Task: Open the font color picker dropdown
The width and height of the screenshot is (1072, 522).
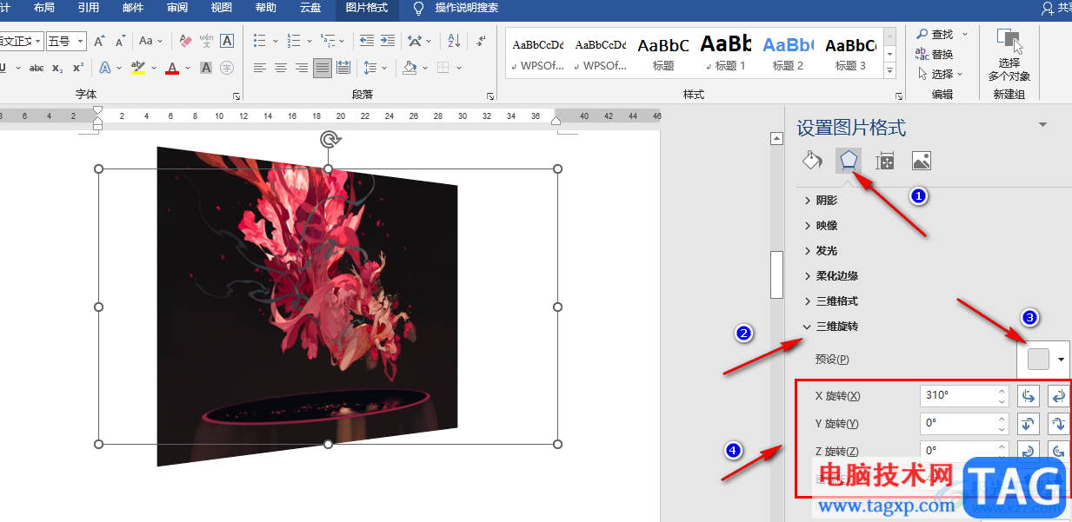Action: point(189,68)
